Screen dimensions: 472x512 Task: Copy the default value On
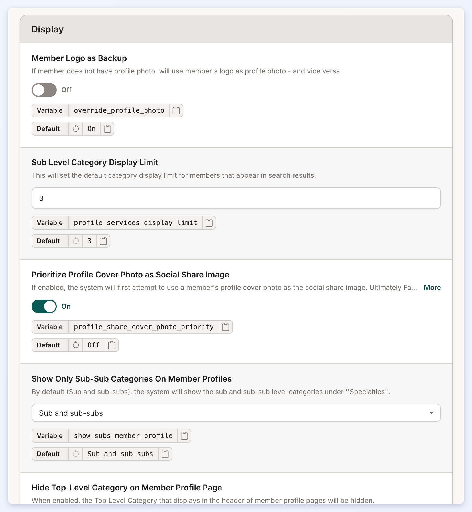[x=107, y=129]
